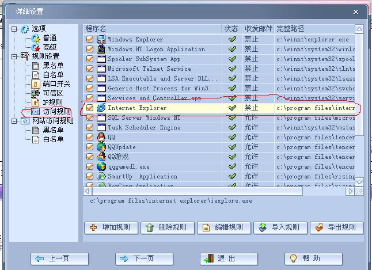Click the 规则设置 icon in tree

tap(25, 56)
